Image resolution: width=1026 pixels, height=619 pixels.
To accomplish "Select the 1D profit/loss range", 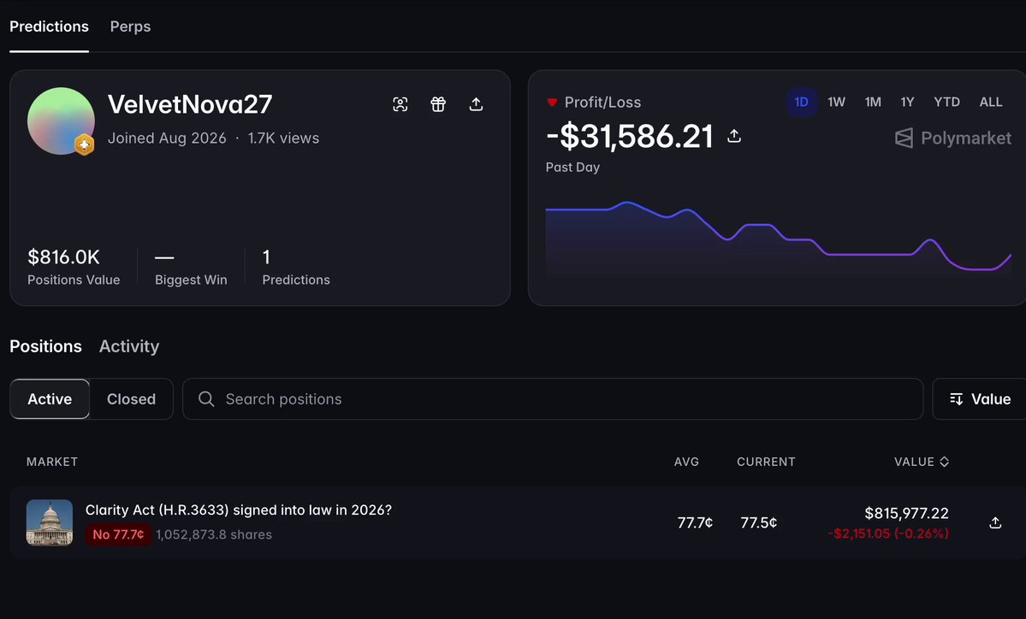I will tap(801, 102).
